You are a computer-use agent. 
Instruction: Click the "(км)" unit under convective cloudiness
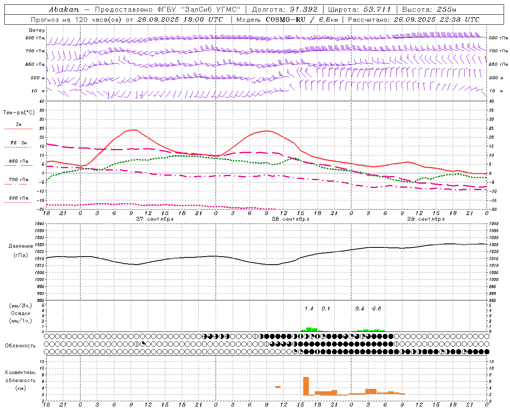[x=21, y=388]
